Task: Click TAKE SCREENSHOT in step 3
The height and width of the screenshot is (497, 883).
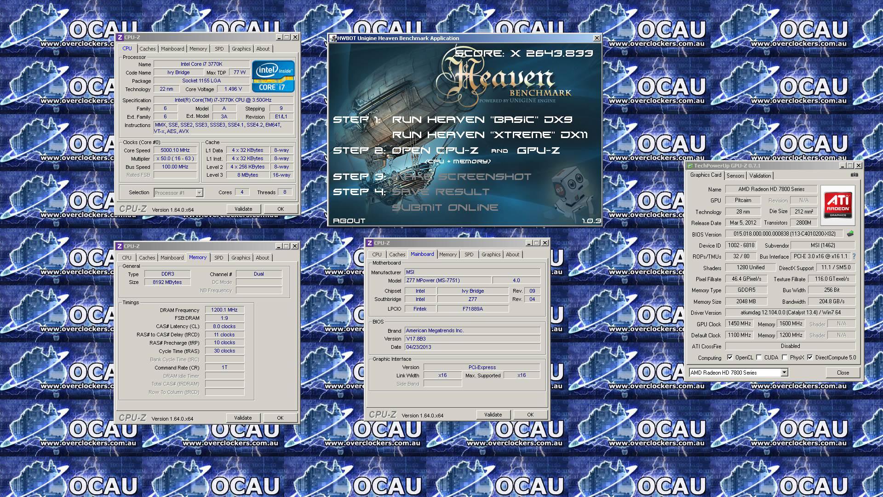Action: pyautogui.click(x=461, y=177)
